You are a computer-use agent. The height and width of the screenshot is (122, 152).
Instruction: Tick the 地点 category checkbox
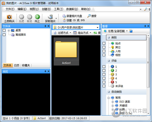(x=104, y=43)
